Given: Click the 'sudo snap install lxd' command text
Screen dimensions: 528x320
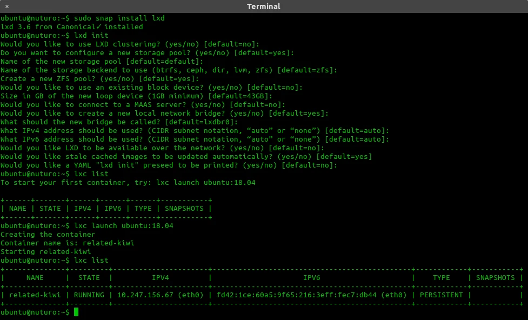Looking at the screenshot, I should (119, 18).
